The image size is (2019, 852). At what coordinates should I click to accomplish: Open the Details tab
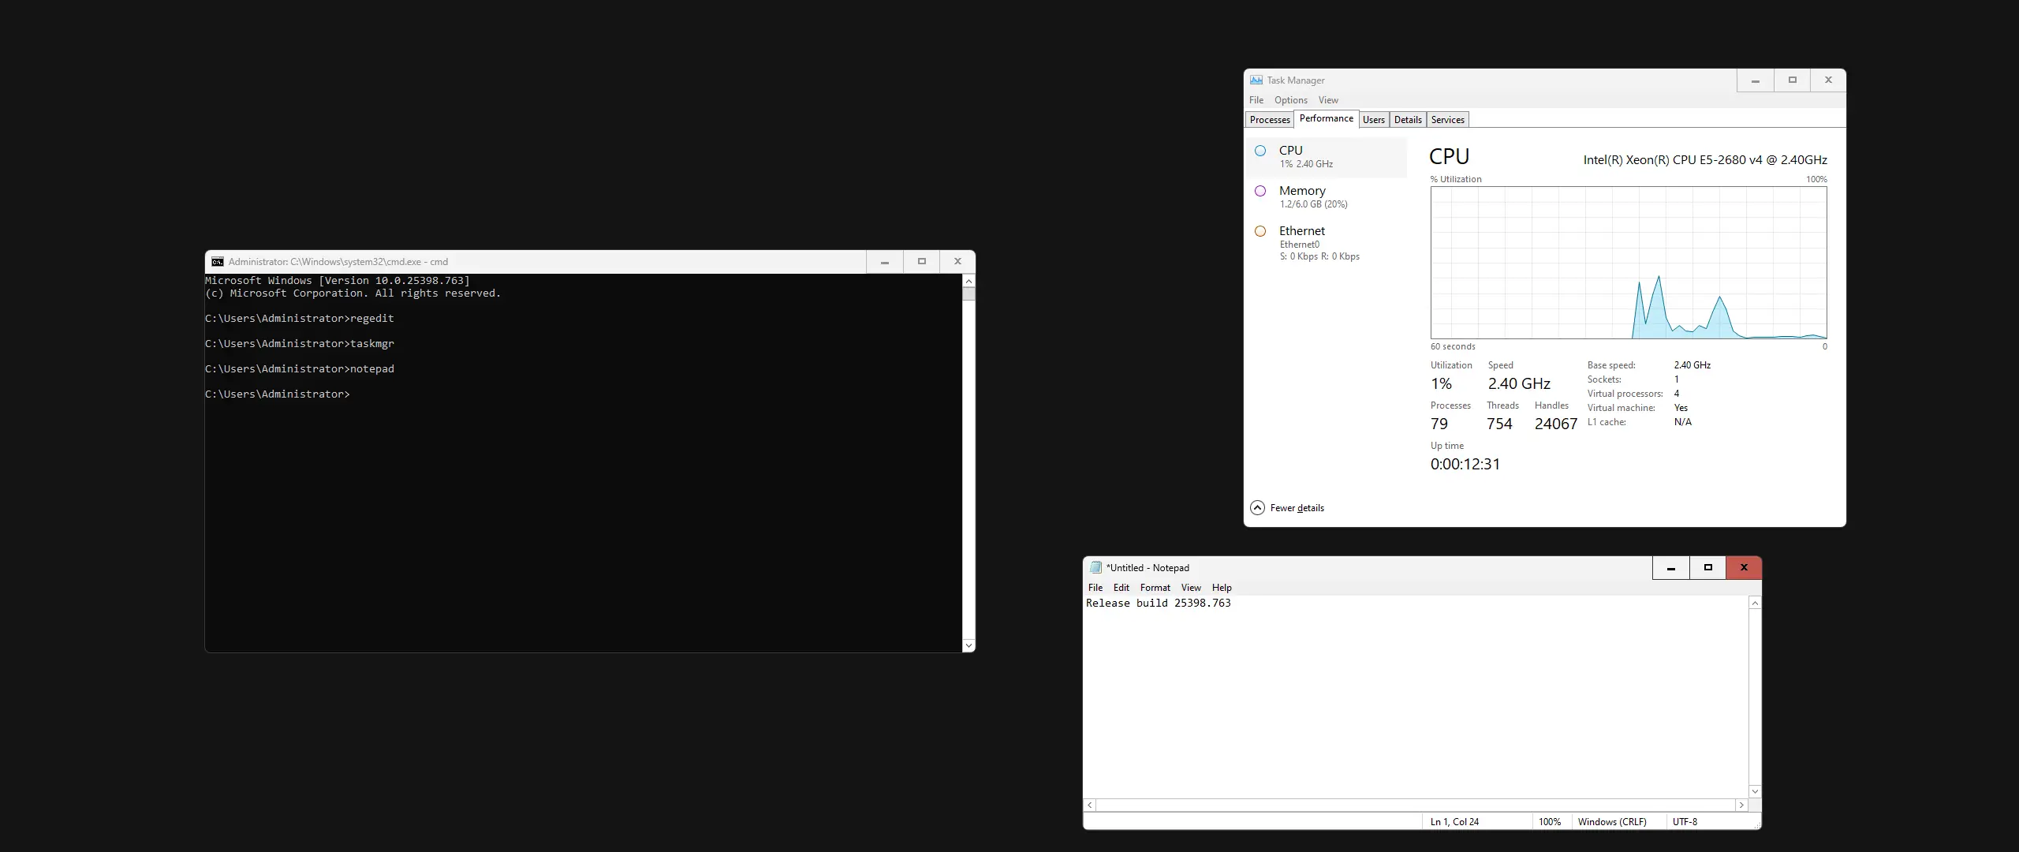click(x=1407, y=120)
